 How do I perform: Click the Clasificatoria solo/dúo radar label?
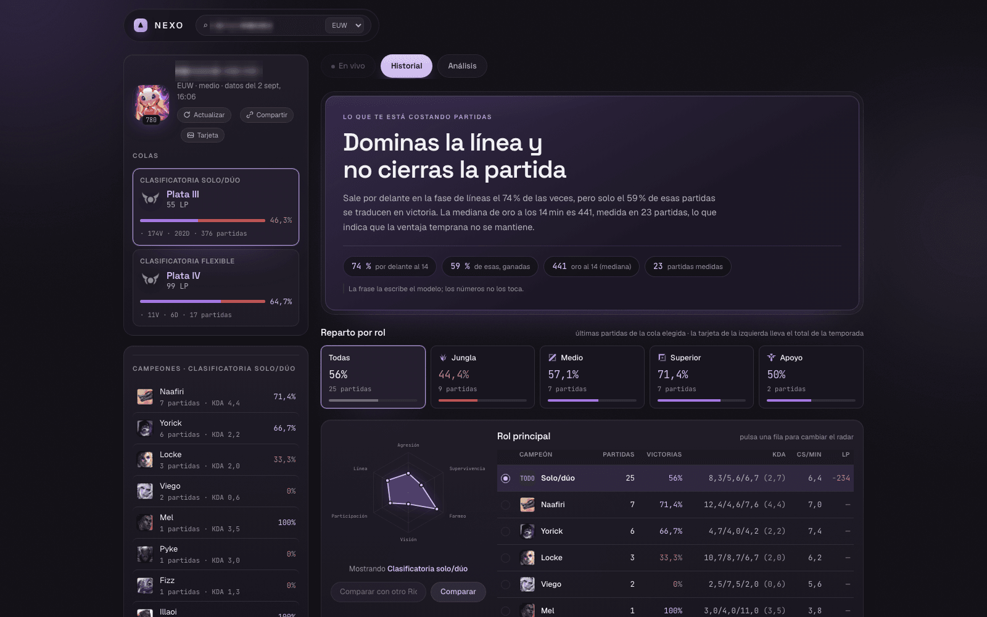pos(427,569)
